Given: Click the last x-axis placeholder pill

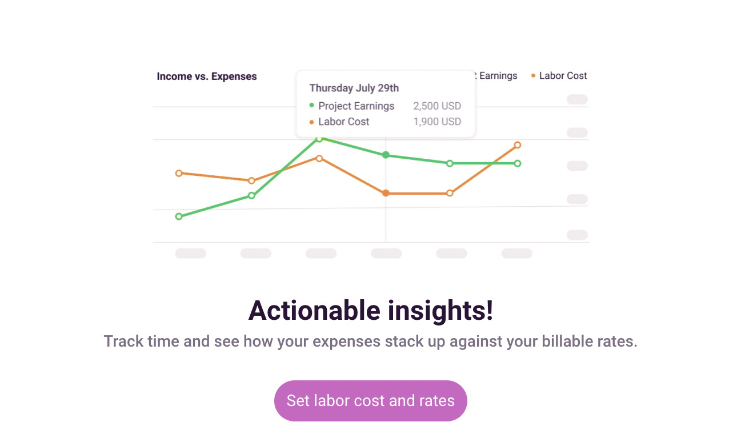Looking at the screenshot, I should [x=516, y=253].
